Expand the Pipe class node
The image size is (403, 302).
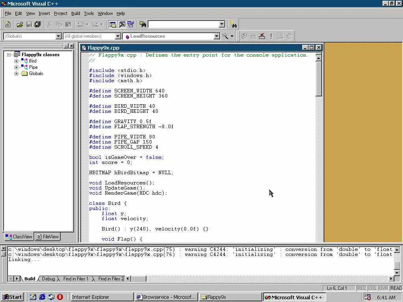tap(16, 67)
